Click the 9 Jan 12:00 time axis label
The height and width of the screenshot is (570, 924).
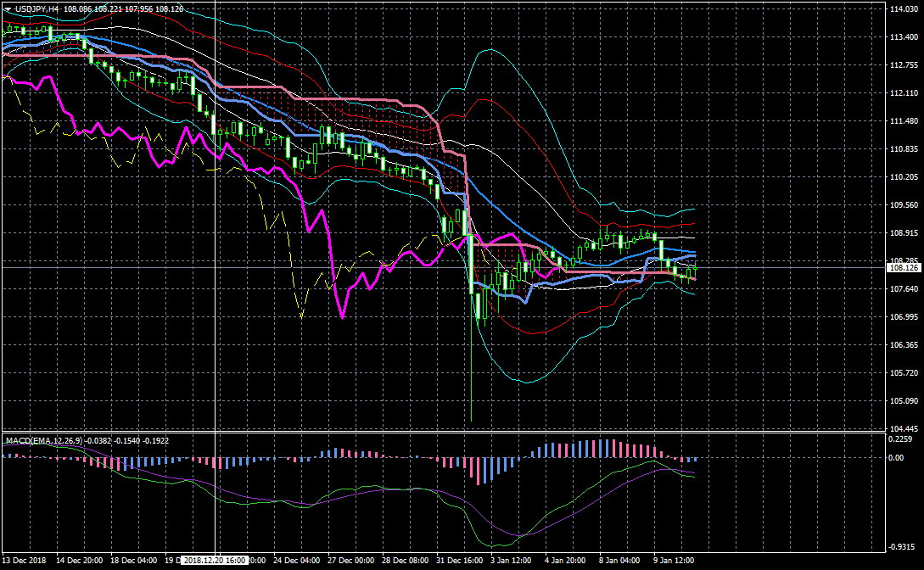coord(675,561)
